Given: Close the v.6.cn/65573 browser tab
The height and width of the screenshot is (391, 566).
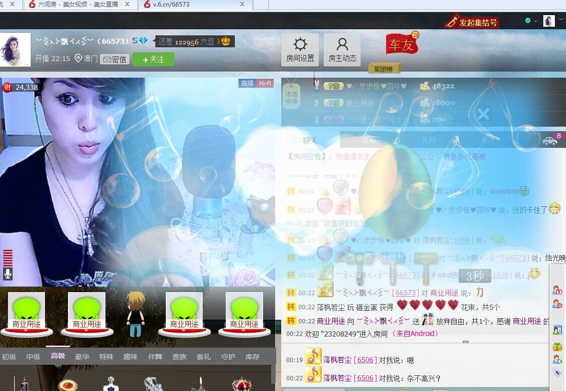Looking at the screenshot, I should (242, 5).
